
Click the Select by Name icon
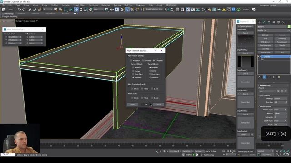tap(60, 10)
